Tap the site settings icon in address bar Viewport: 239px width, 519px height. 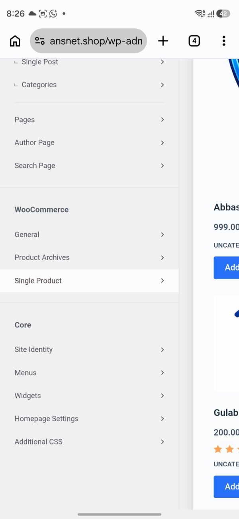pyautogui.click(x=40, y=41)
